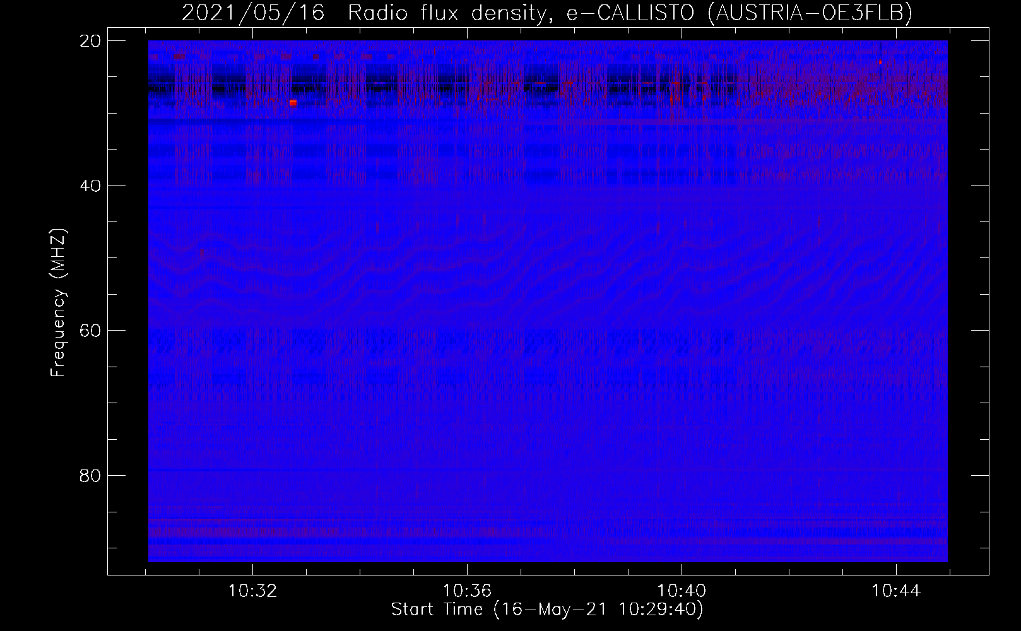Image resolution: width=1021 pixels, height=631 pixels.
Task: Click the small red spot near 10:43:40 at 23 MHz
Action: [880, 62]
